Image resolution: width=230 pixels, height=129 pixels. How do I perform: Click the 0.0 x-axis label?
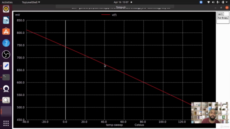pos(65,122)
